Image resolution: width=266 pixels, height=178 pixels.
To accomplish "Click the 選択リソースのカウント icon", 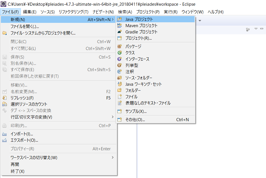I will 5,104.
